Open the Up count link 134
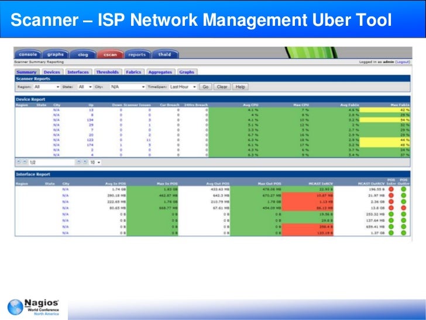This screenshot has width=426, height=320. pyautogui.click(x=90, y=120)
